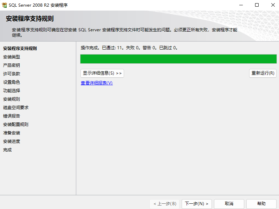Select 设置角色 step in sidebar
Viewport: 279px width, 209px height.
12,82
